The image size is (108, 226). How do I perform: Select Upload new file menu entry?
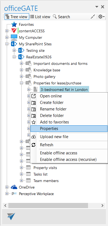[x=69, y=137]
